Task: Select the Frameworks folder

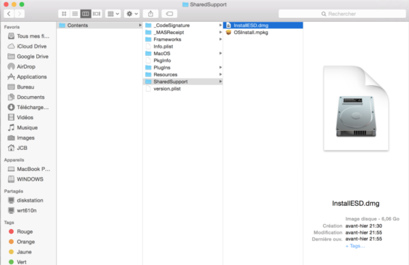Action: click(183, 40)
